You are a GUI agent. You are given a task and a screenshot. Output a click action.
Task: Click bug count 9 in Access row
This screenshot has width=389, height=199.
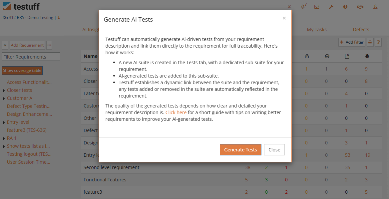(366, 69)
